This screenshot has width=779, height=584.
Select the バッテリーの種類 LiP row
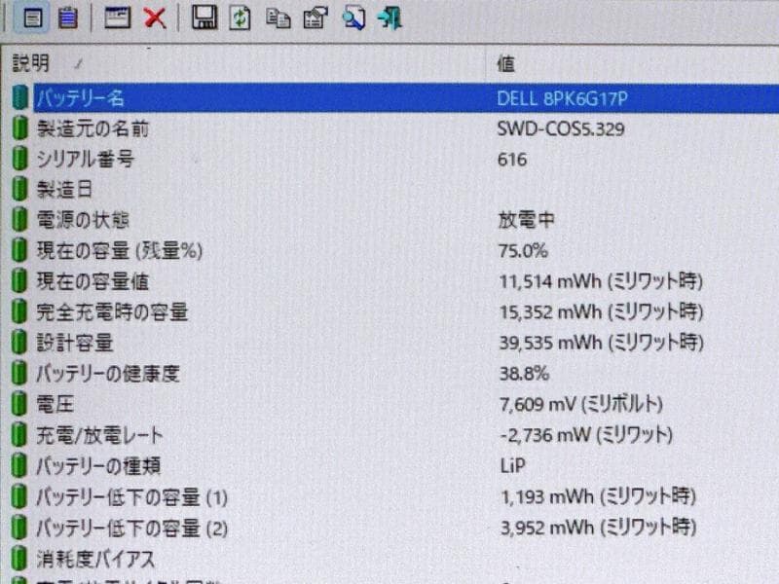292,466
